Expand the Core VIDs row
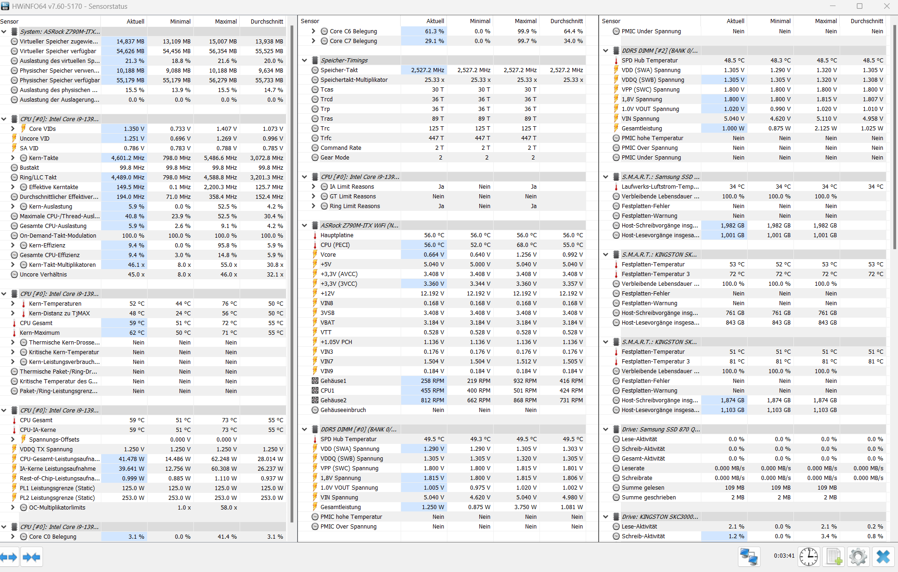 click(13, 129)
